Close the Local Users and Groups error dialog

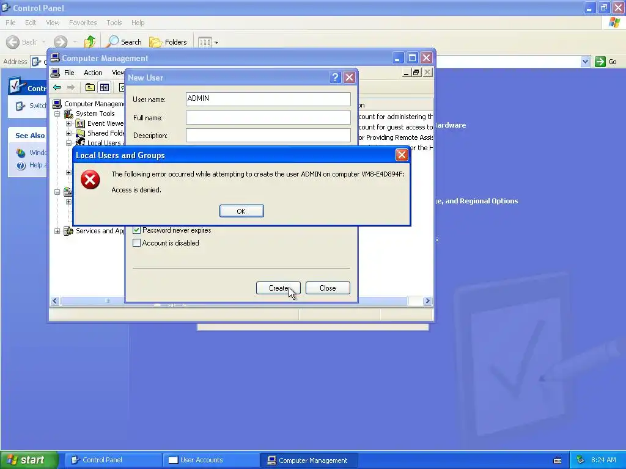(x=402, y=155)
